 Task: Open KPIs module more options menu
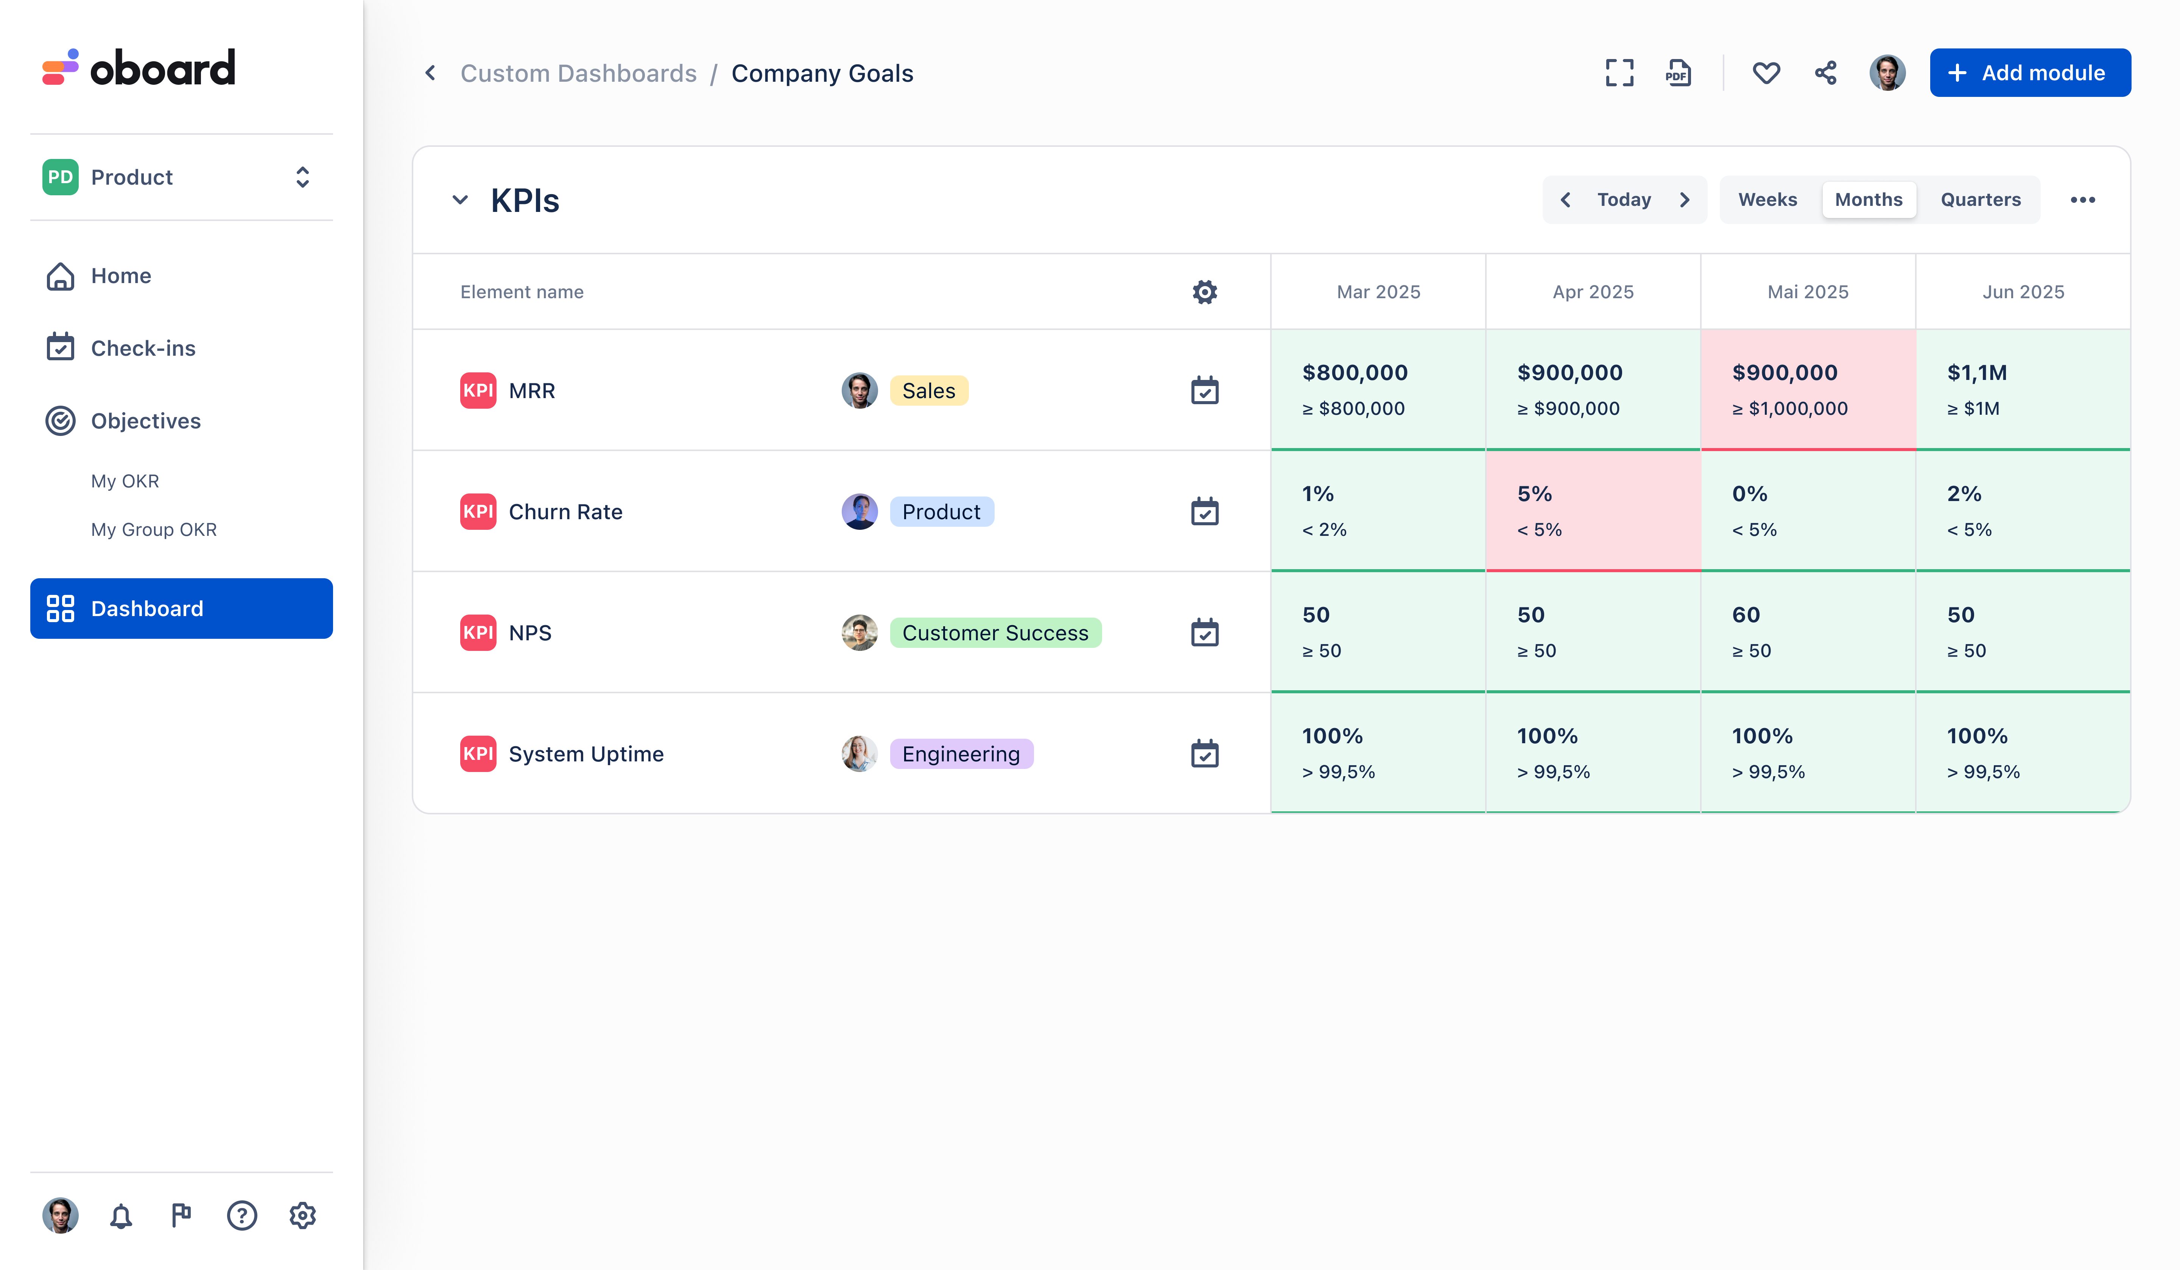[x=2082, y=200]
